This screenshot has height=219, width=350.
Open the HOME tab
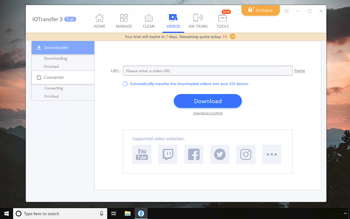click(x=99, y=21)
